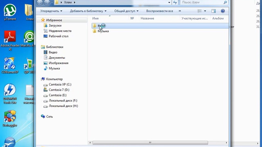
Task: Open the µTorrent desktop shortcut
Action: tap(10, 12)
